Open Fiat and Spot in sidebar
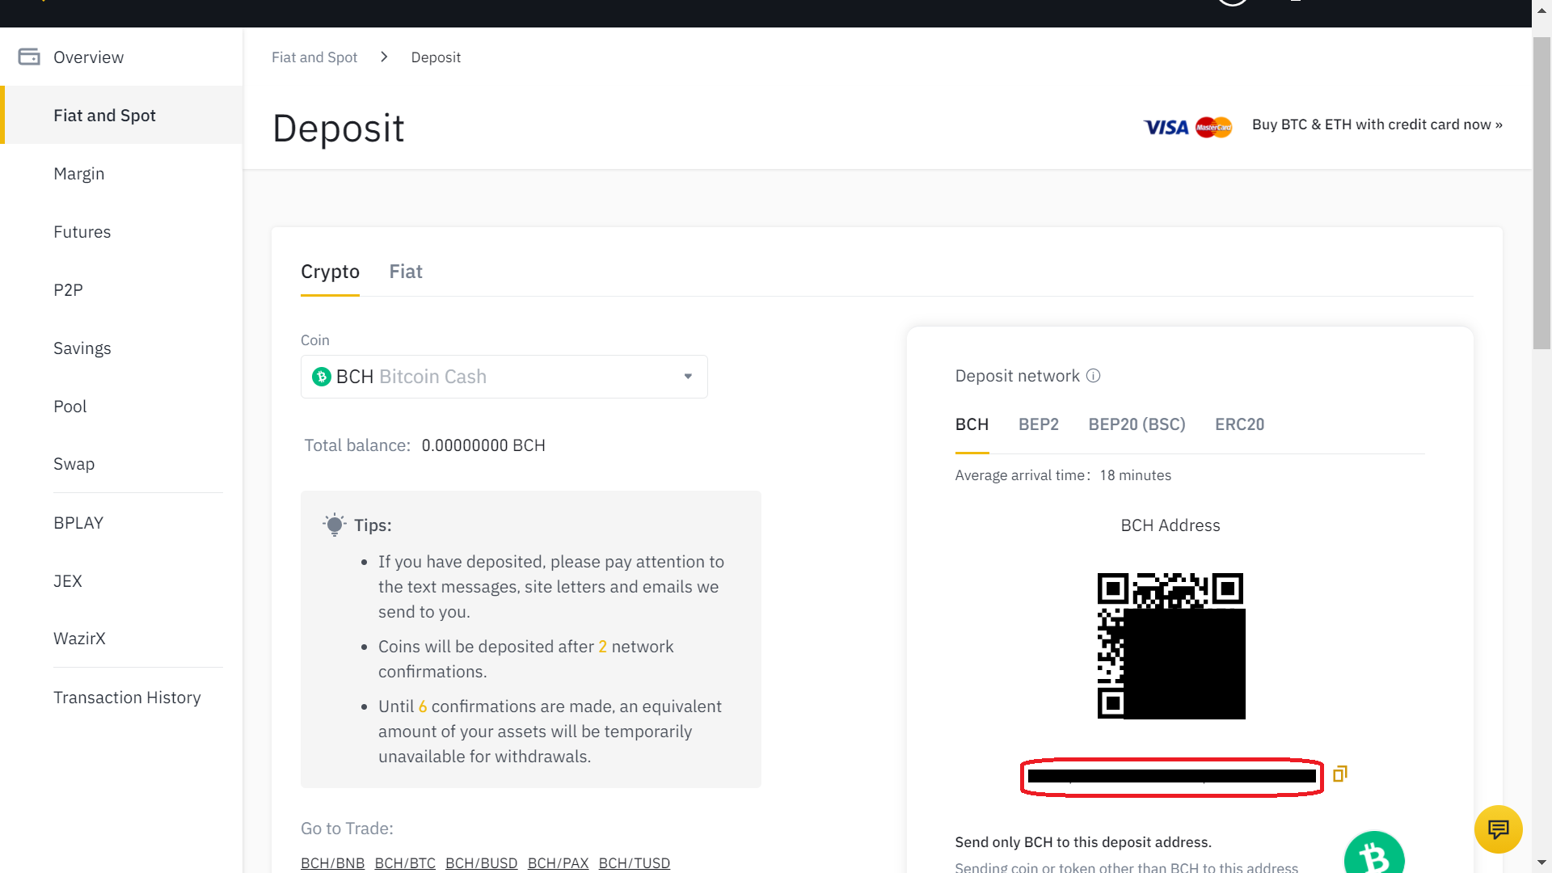The image size is (1552, 873). pyautogui.click(x=121, y=115)
